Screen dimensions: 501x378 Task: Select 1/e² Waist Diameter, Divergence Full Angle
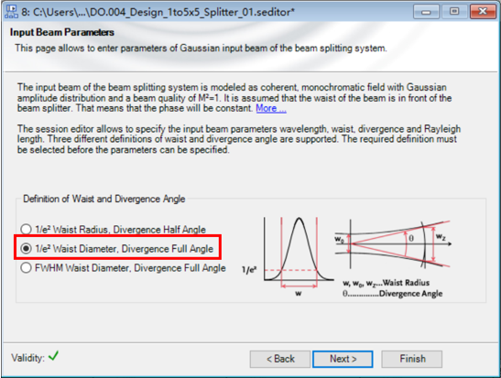pos(117,248)
